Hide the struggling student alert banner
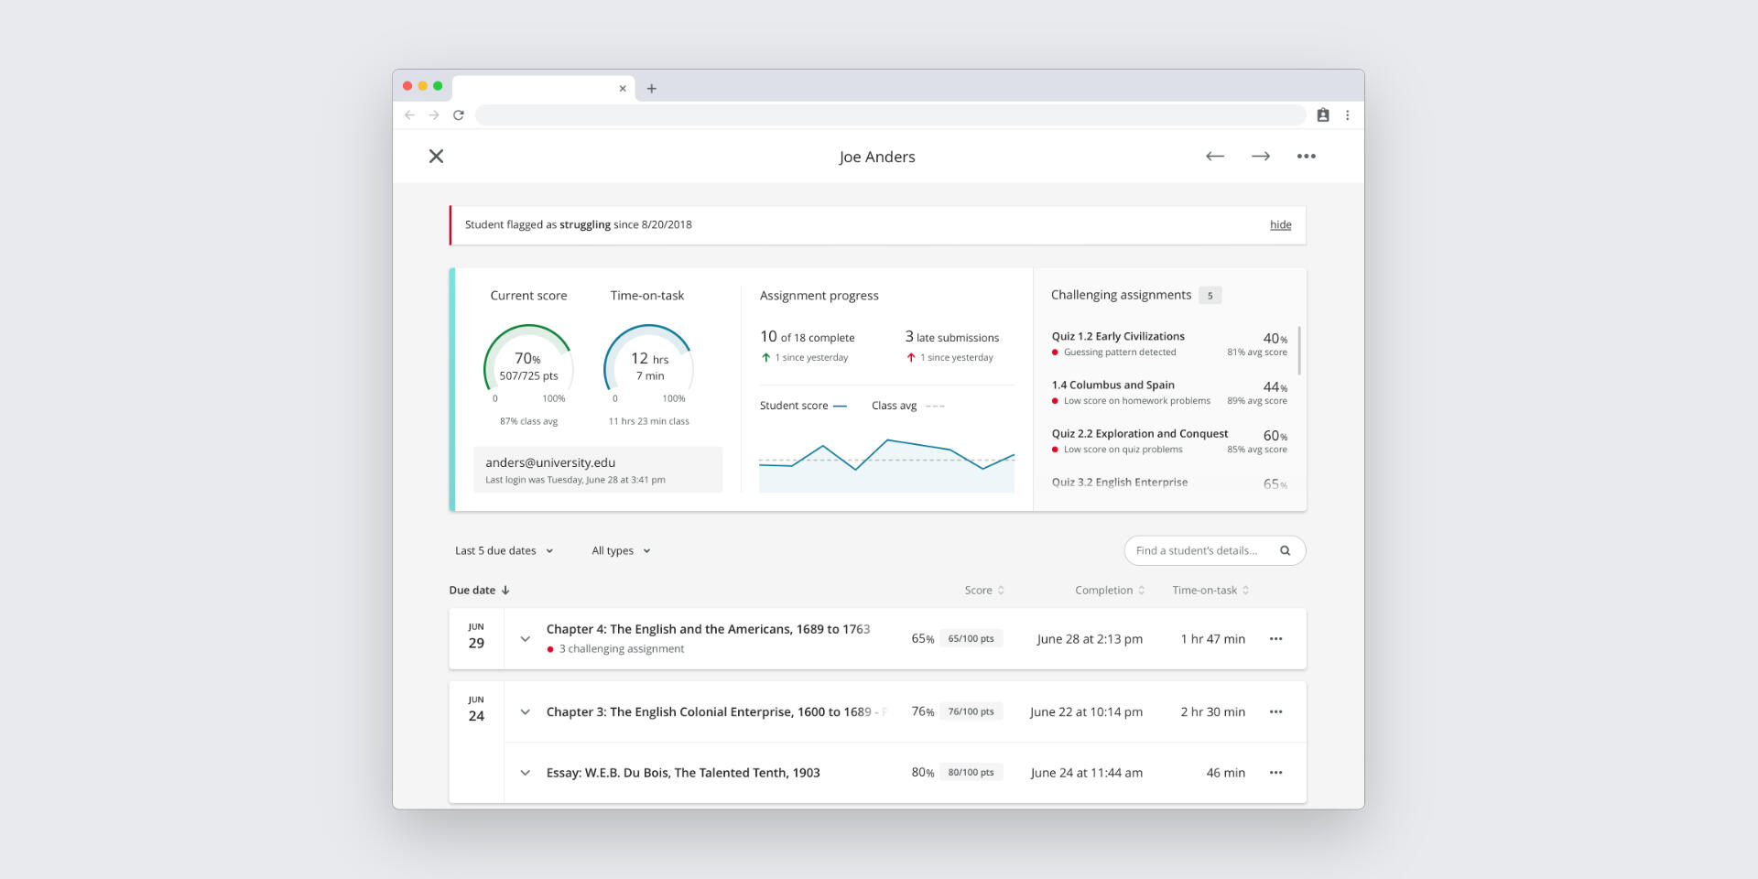1758x879 pixels. tap(1280, 225)
